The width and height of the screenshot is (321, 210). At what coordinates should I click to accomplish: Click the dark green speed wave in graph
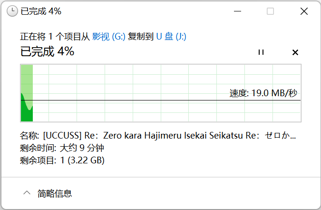[25, 112]
